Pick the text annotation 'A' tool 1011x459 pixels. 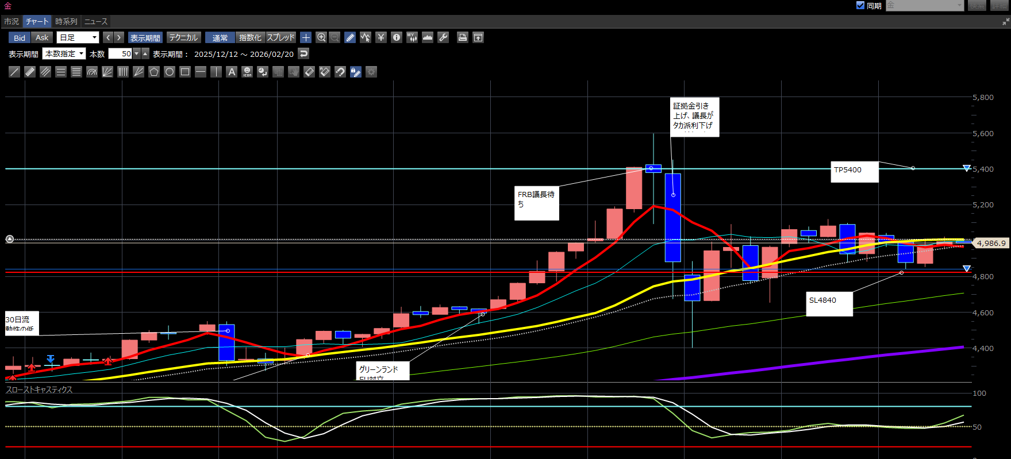(x=232, y=72)
